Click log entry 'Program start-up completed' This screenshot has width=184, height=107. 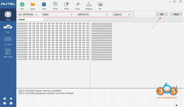[40, 91]
